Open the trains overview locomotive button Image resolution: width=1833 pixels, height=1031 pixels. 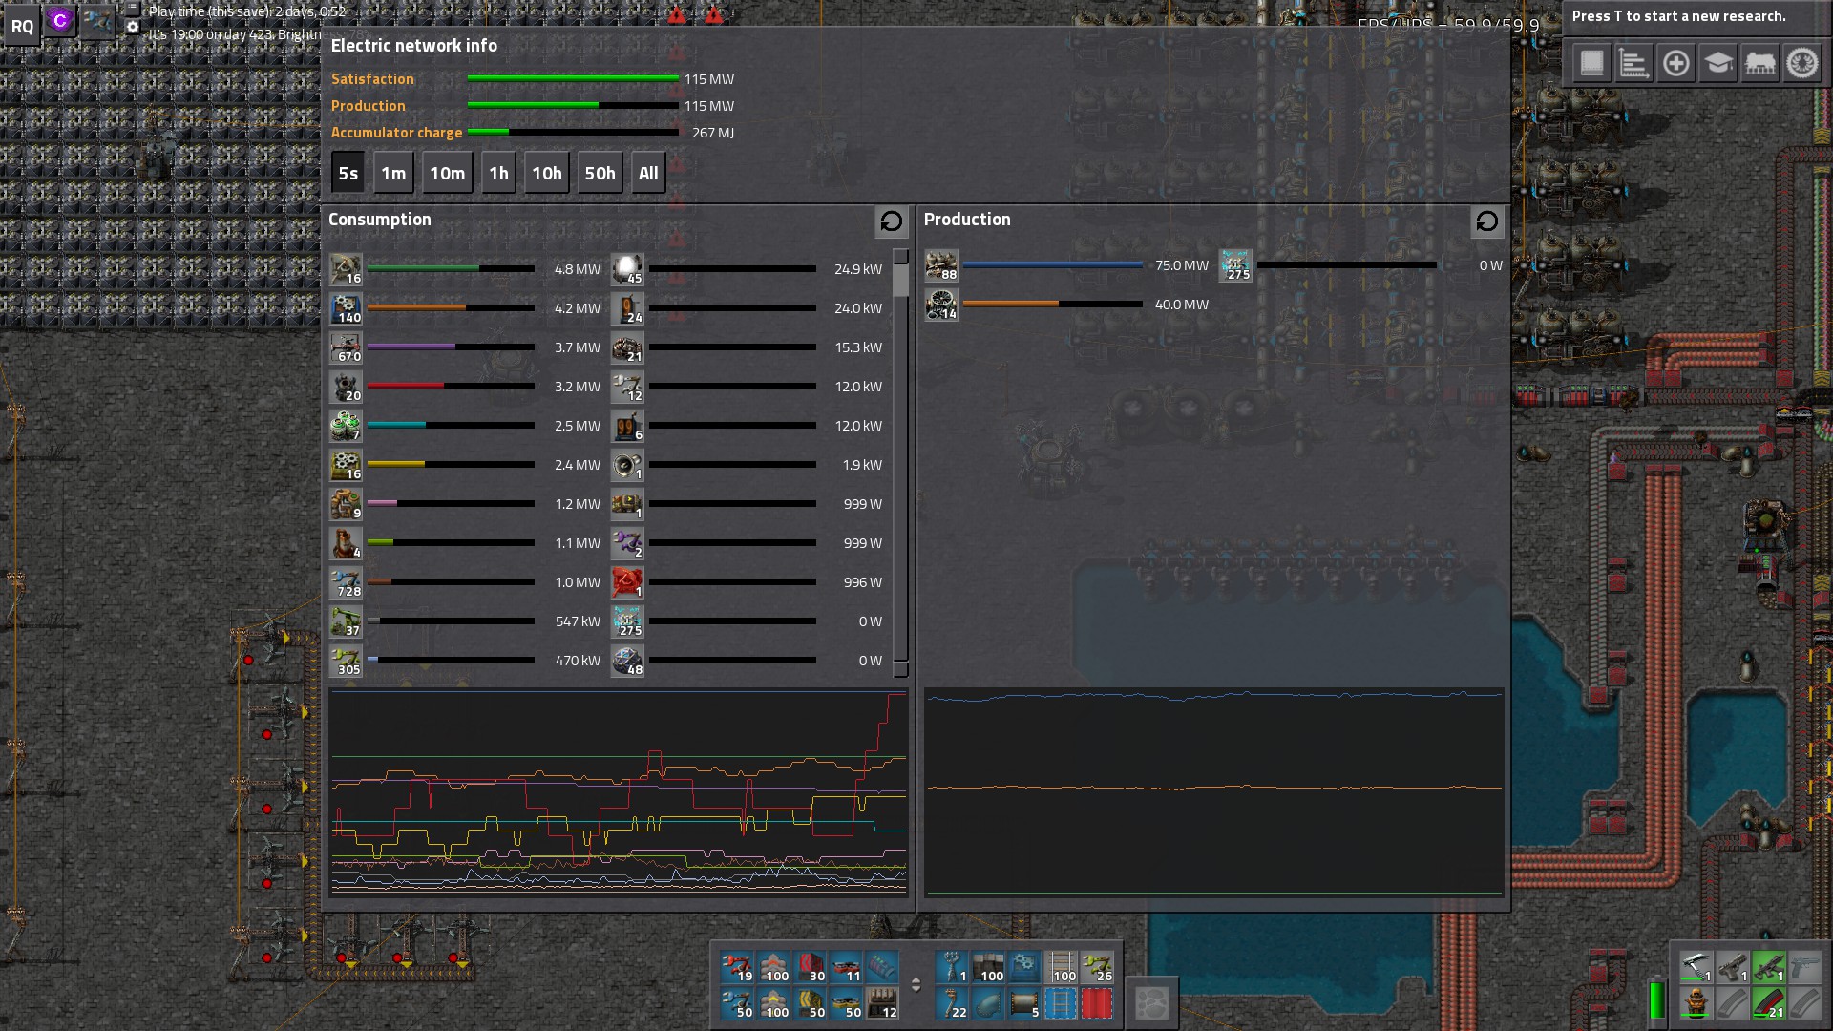pyautogui.click(x=1759, y=63)
